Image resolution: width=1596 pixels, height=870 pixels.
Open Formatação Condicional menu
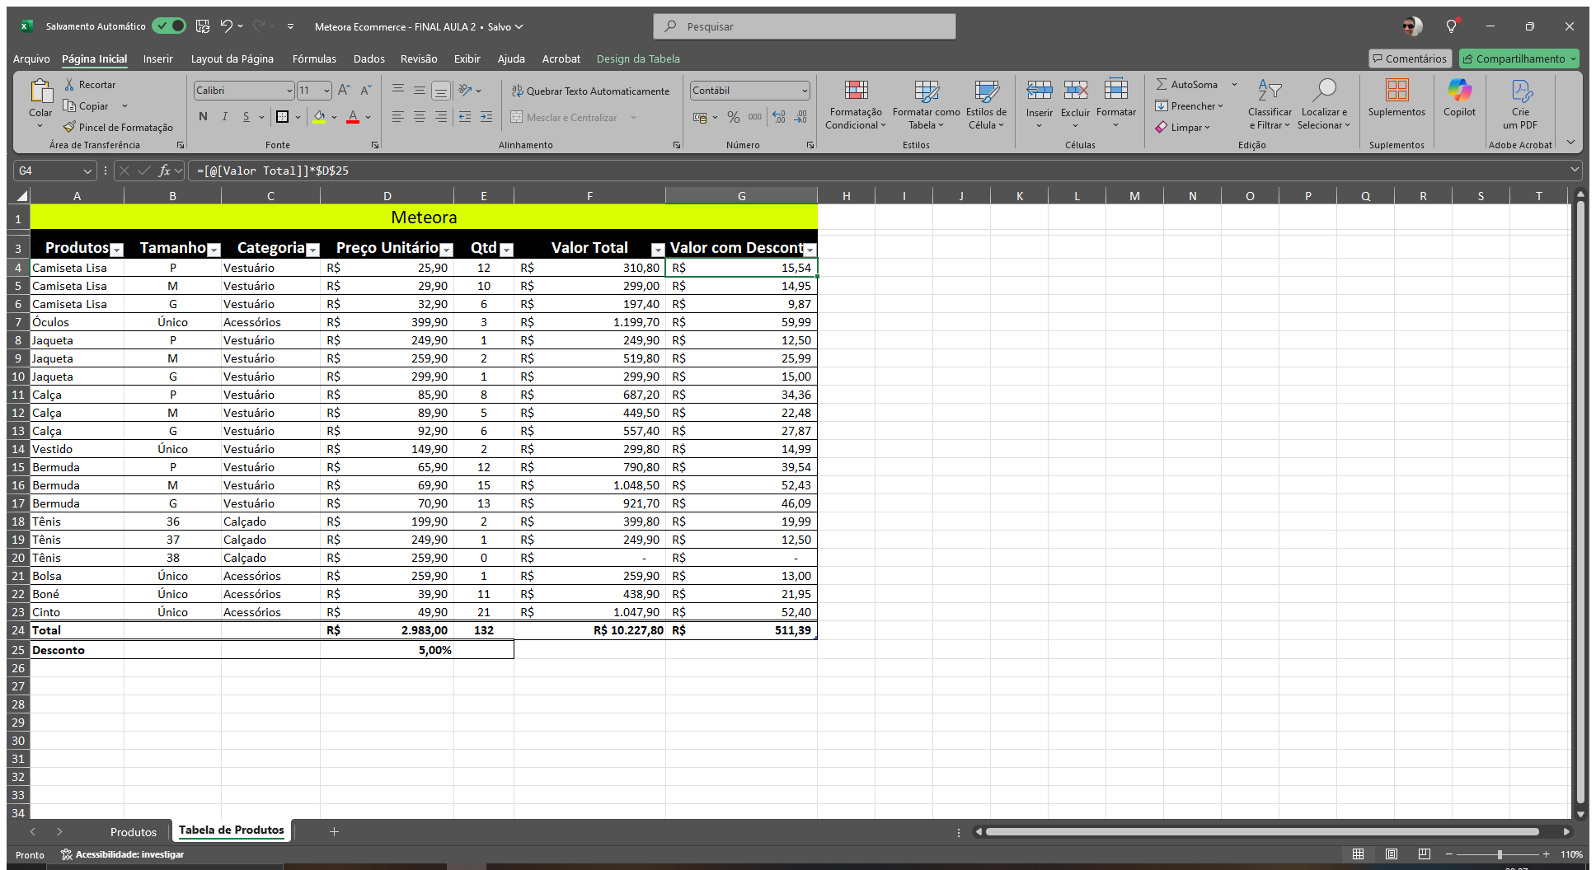point(856,105)
